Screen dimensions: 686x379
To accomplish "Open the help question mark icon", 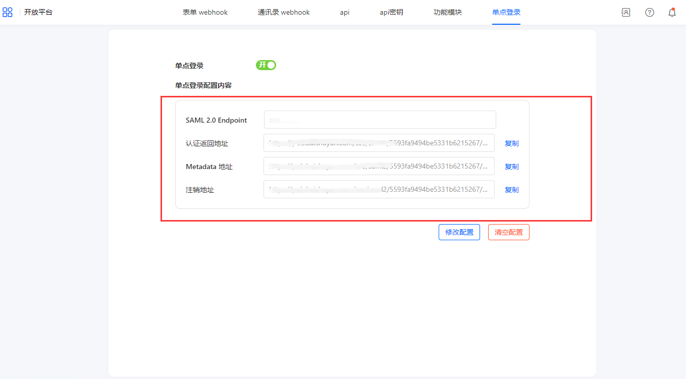I will (x=649, y=13).
